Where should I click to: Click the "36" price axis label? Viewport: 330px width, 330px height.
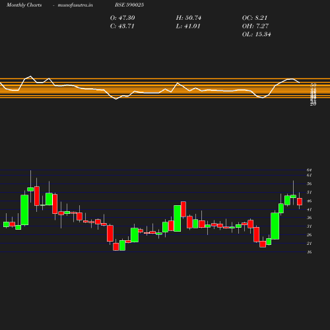click(x=309, y=218)
